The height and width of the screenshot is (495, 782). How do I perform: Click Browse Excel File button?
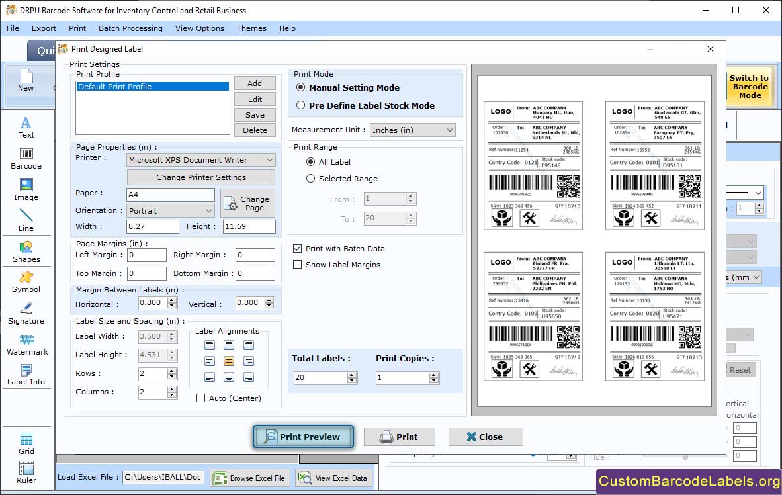click(249, 478)
